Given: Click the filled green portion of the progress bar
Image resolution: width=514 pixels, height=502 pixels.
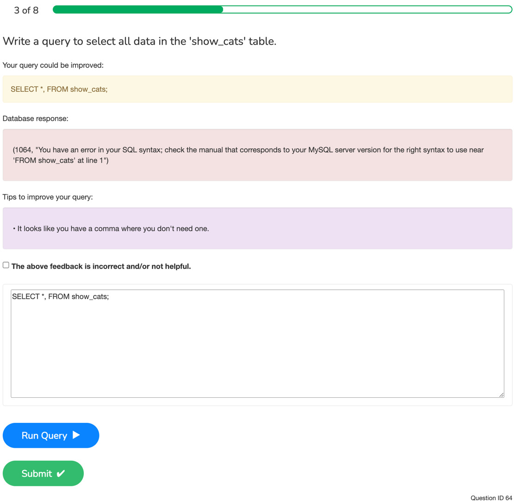Looking at the screenshot, I should (138, 10).
